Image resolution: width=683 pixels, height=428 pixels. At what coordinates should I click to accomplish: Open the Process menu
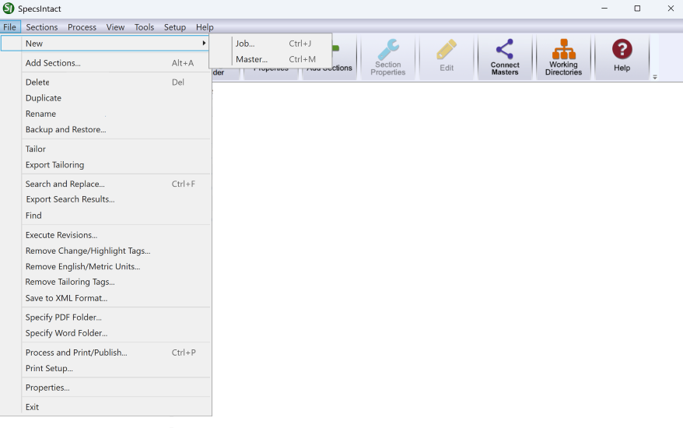(x=82, y=27)
